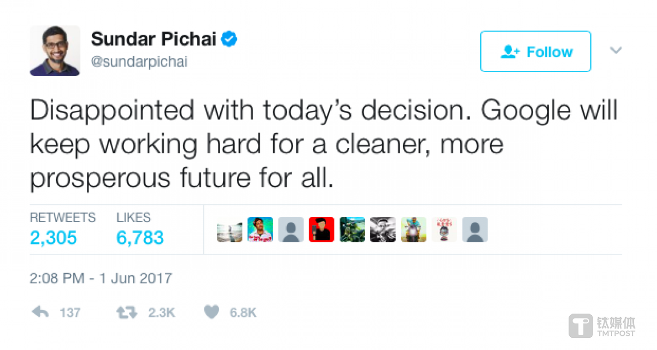Click the reply arrow icon
The image size is (657, 350).
click(40, 313)
